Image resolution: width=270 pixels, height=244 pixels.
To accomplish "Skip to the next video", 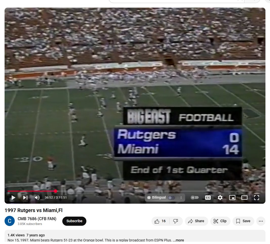I will point(25,197).
